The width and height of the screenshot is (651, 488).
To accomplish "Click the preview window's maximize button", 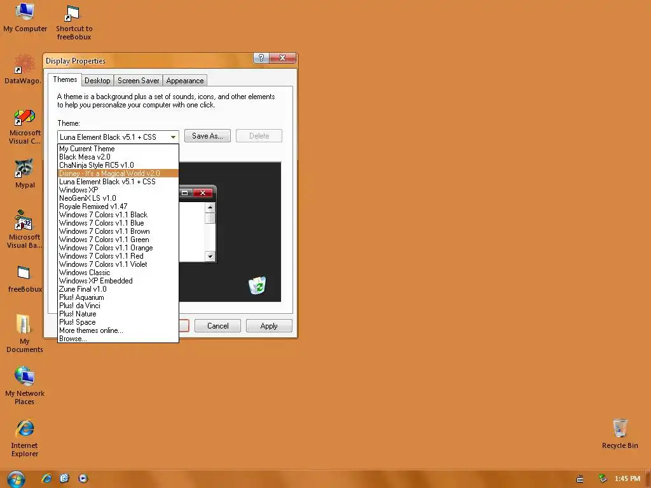I will pos(185,193).
